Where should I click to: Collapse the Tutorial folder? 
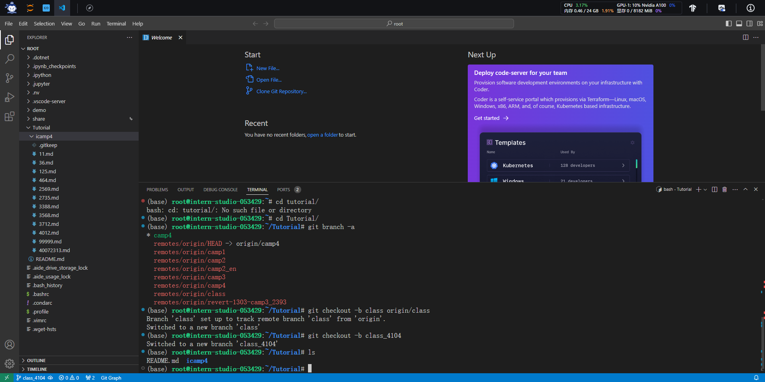[x=79, y=127]
